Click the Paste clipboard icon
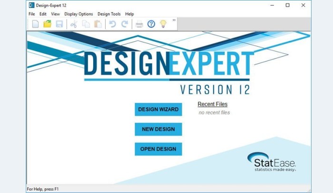Screen dimensions: 333x193 click(98, 24)
